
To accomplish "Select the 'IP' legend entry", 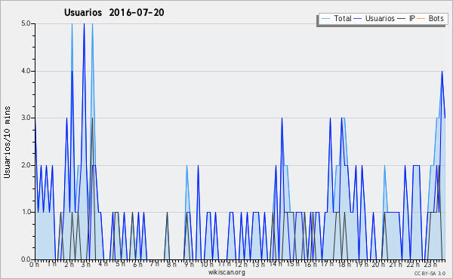I will click(x=412, y=18).
